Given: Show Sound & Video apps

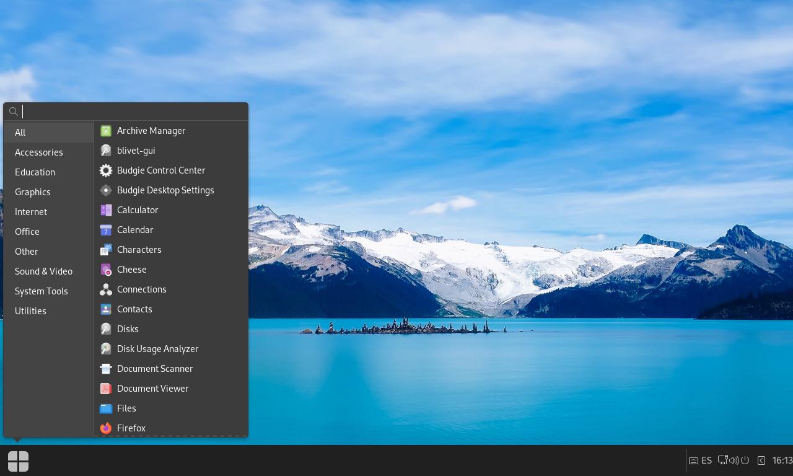Looking at the screenshot, I should [49, 271].
